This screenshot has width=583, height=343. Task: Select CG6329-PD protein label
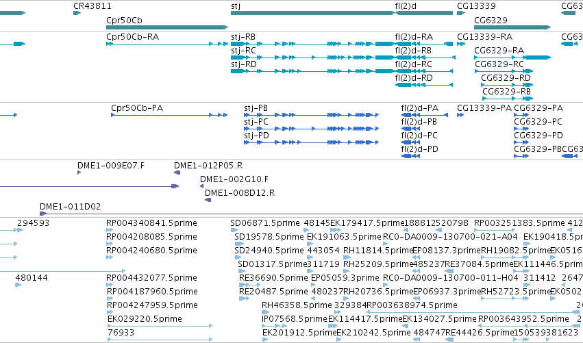pos(538,136)
